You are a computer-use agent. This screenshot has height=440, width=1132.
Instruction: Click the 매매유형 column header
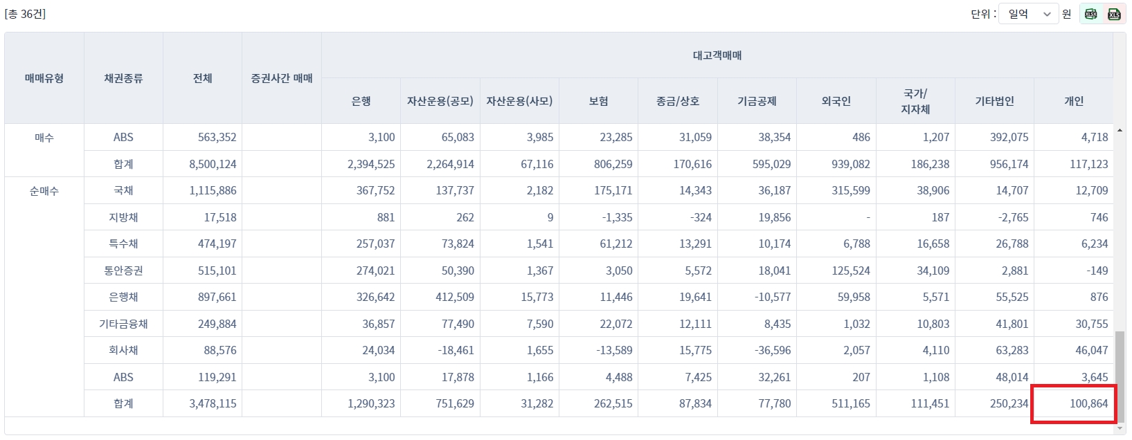(44, 78)
